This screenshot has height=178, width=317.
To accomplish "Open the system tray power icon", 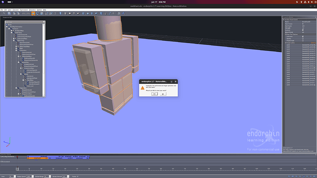I will 316,2.
